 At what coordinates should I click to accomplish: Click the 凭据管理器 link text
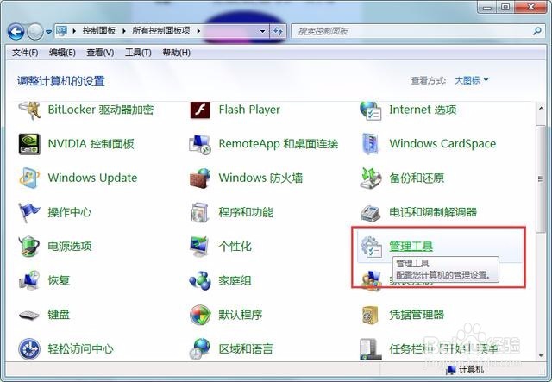point(417,315)
